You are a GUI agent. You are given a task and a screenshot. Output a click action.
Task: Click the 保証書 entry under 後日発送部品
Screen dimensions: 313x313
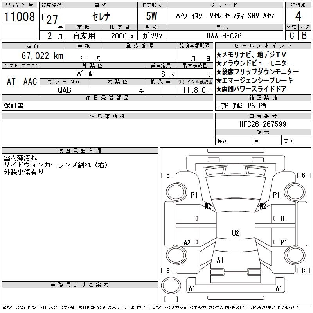(14, 106)
